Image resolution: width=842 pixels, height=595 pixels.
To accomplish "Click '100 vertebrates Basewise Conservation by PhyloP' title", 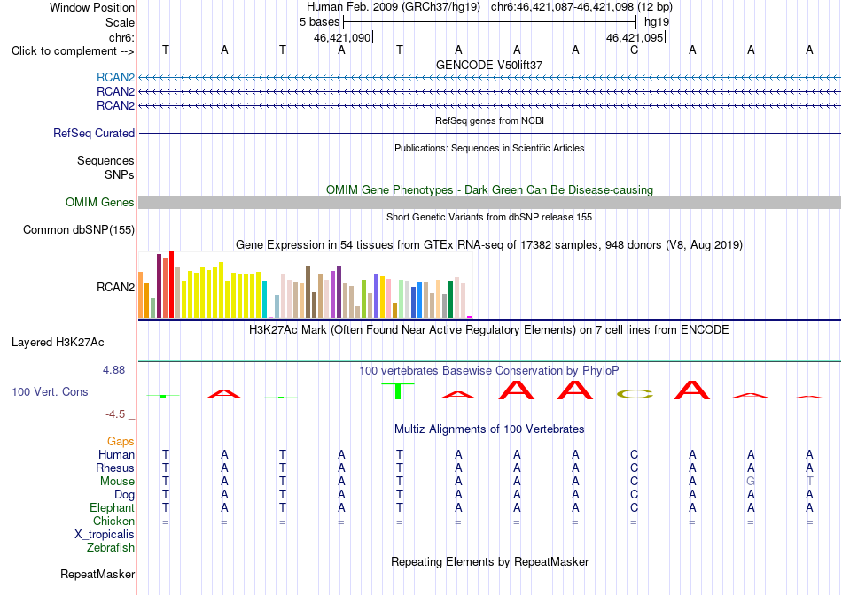I will 489,371.
